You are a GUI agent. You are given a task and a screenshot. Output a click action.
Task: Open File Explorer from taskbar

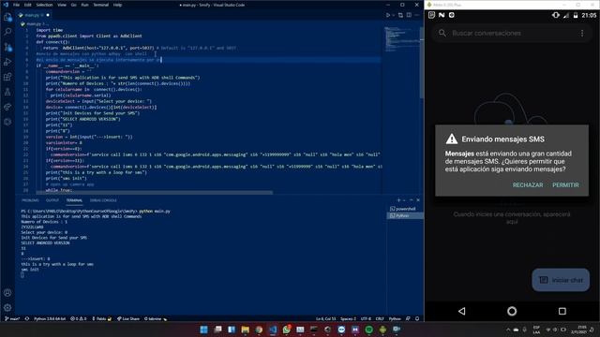pos(246,330)
